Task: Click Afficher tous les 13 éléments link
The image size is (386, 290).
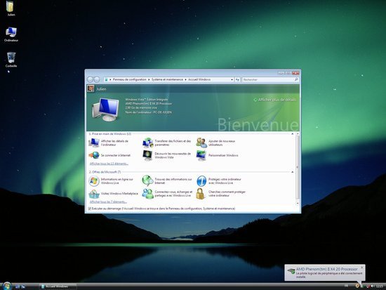Action: 109,164
